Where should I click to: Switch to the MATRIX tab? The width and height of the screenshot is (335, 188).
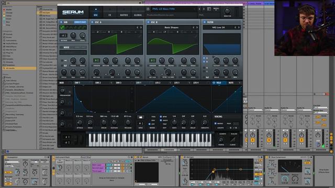pos(124,12)
